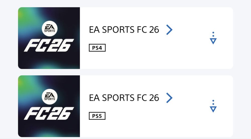
Task: Expand the chevron beside the PS4 game title
Action: pyautogui.click(x=169, y=30)
